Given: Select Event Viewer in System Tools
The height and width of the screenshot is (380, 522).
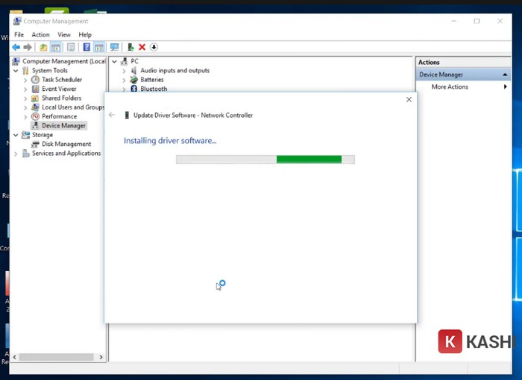Looking at the screenshot, I should click(x=59, y=89).
